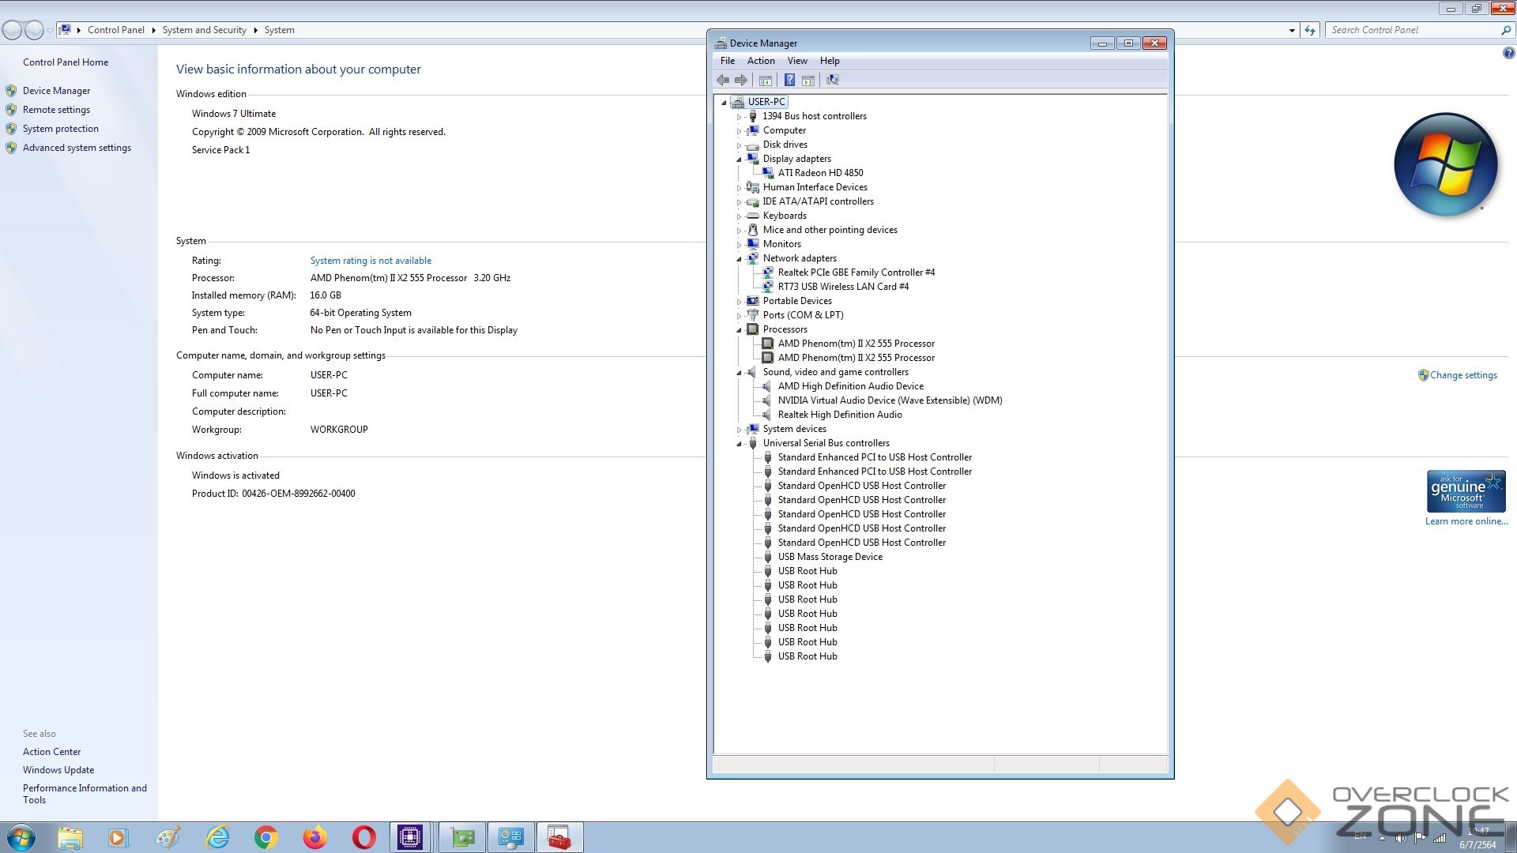Click the blue Help toolbar icon
The width and height of the screenshot is (1517, 853).
789,80
